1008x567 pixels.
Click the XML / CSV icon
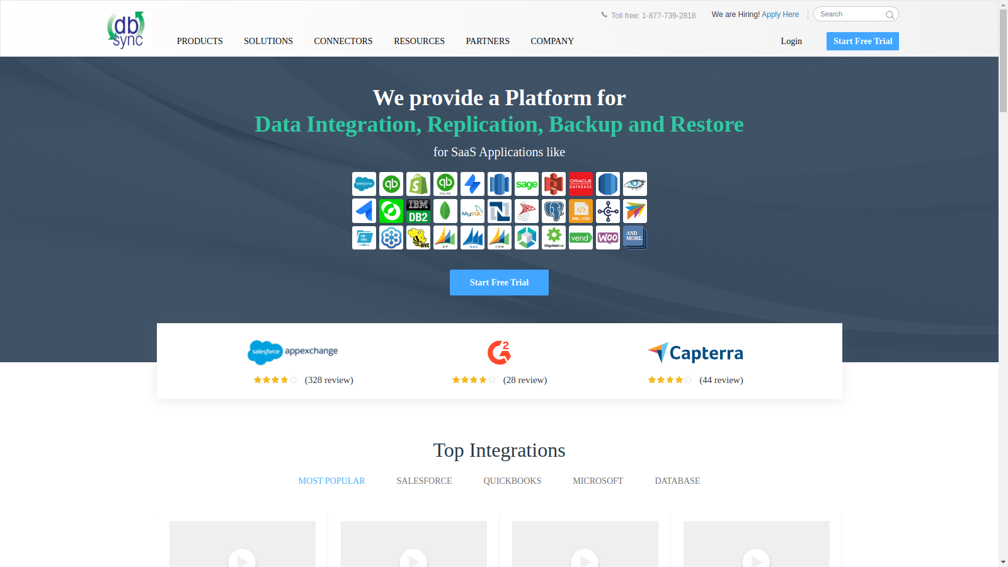tap(581, 211)
